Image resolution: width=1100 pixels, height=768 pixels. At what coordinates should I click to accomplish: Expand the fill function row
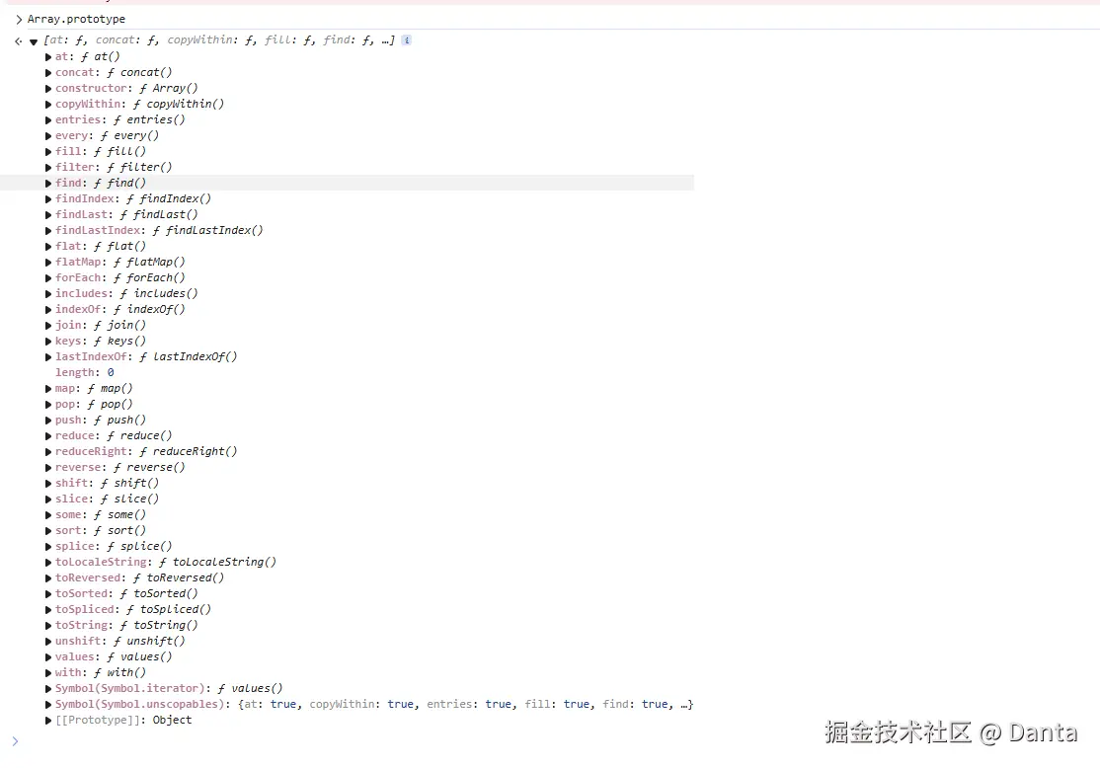[48, 151]
